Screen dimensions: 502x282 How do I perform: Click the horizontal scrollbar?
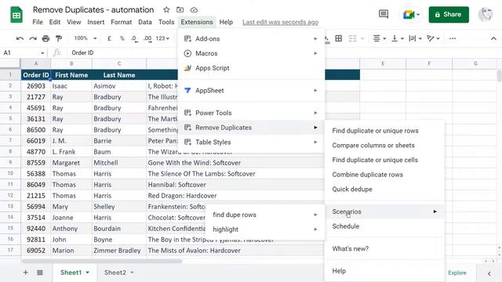(x=102, y=261)
